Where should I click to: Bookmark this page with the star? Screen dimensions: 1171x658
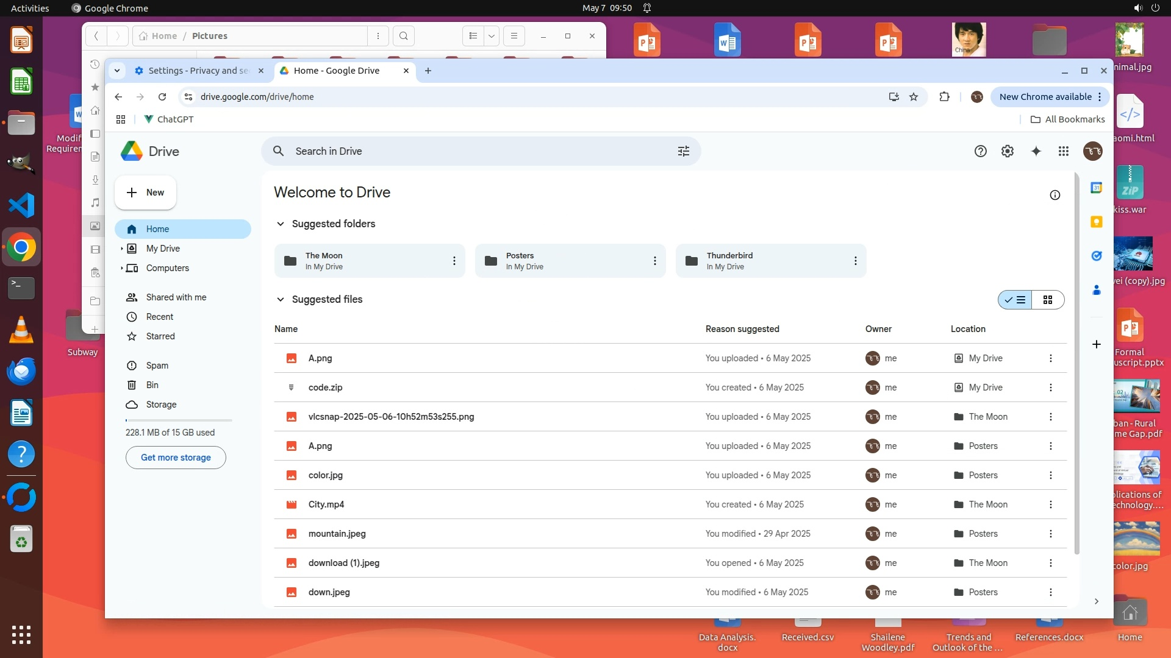click(914, 97)
